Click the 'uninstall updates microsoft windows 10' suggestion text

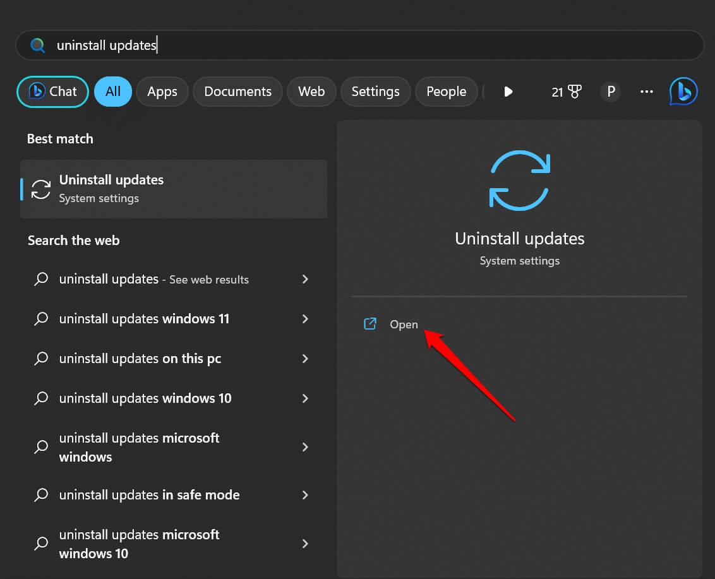[x=139, y=544]
